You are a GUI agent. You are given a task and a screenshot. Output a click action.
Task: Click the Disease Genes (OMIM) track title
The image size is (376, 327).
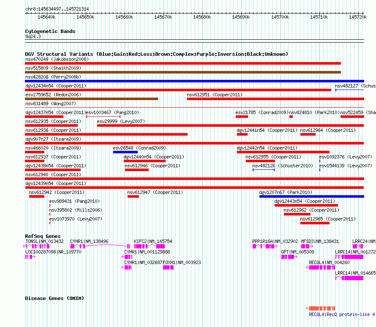click(x=54, y=298)
